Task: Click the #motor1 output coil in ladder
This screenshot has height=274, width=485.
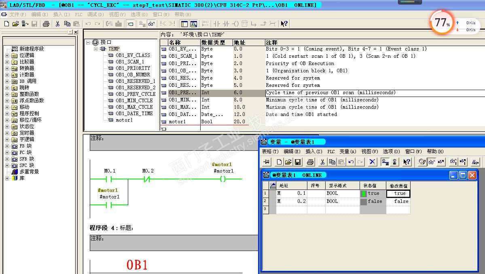Action: point(223,179)
